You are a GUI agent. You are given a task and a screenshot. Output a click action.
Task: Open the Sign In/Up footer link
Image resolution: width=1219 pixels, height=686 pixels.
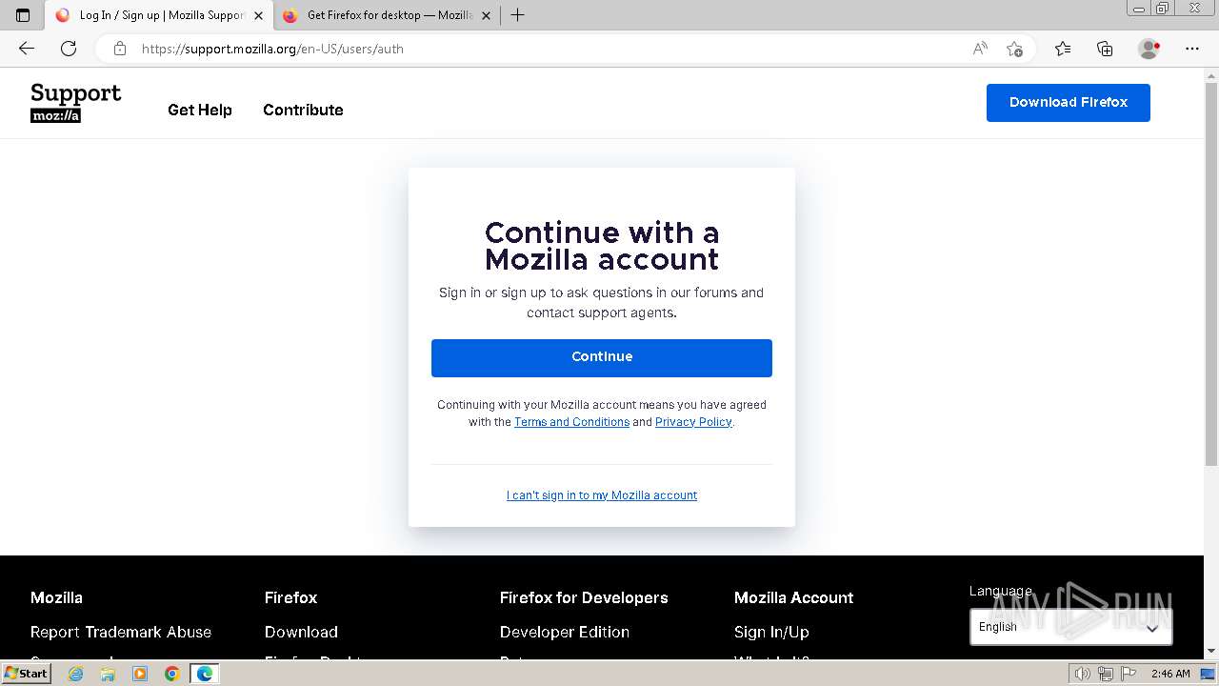tap(771, 632)
